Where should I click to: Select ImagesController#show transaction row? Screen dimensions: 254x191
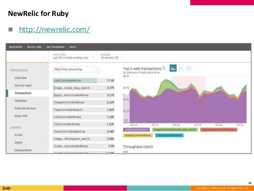point(84,102)
